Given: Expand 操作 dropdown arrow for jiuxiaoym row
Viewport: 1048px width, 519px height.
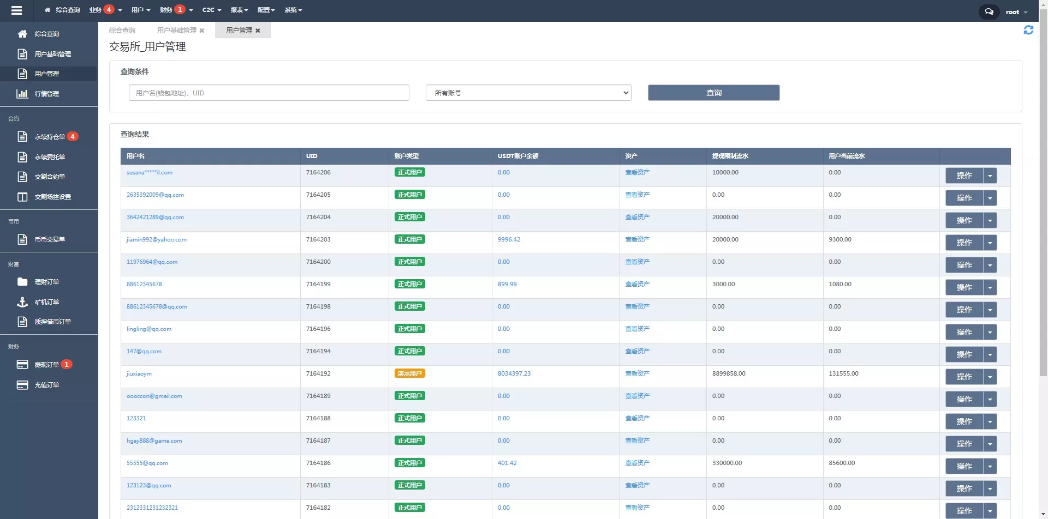Looking at the screenshot, I should coord(990,377).
